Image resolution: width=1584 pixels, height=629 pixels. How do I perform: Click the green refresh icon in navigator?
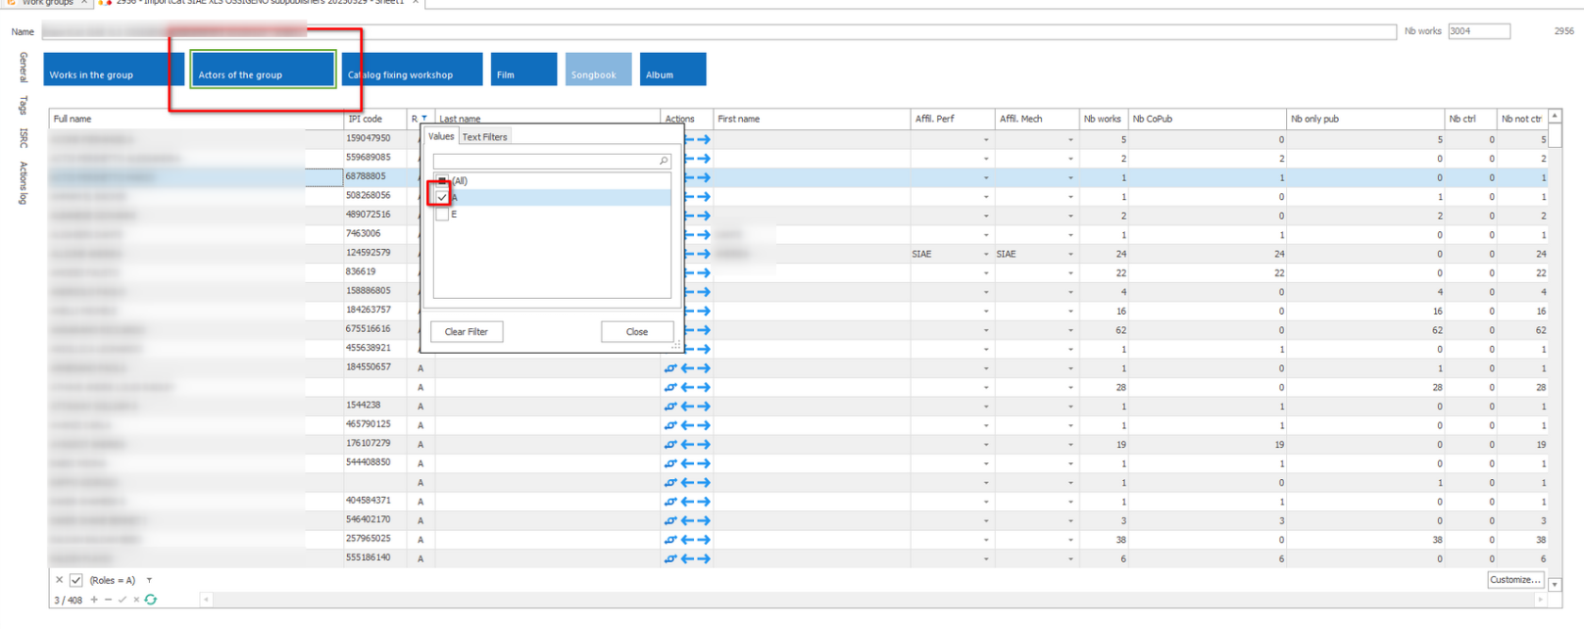151,600
